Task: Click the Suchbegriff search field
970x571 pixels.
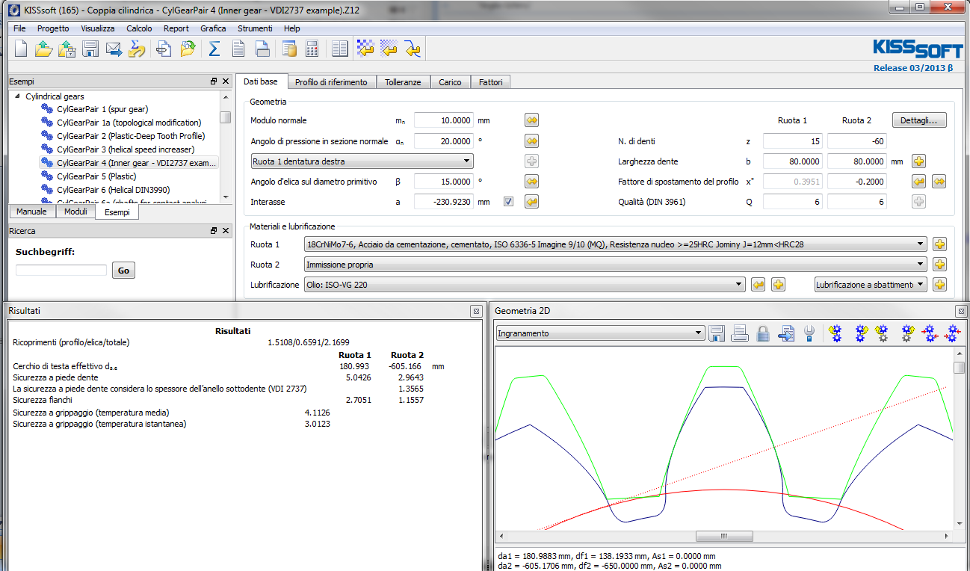Action: click(61, 271)
